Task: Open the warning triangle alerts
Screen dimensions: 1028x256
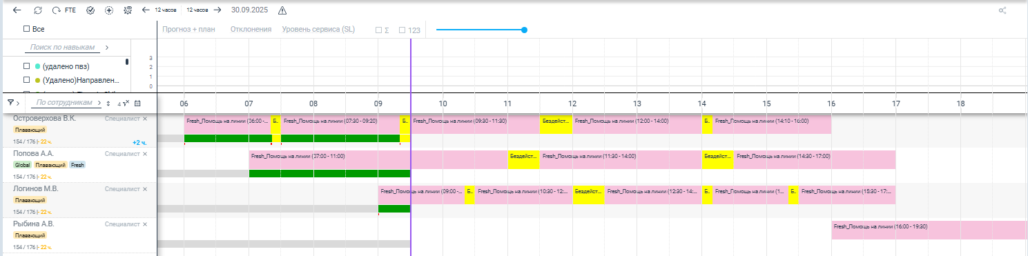Action: [x=282, y=10]
